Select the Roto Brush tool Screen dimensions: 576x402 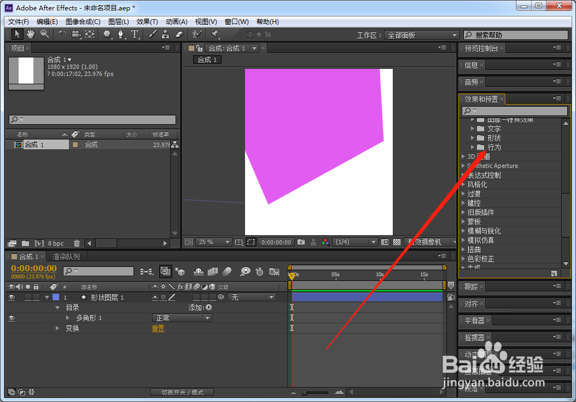click(197, 34)
